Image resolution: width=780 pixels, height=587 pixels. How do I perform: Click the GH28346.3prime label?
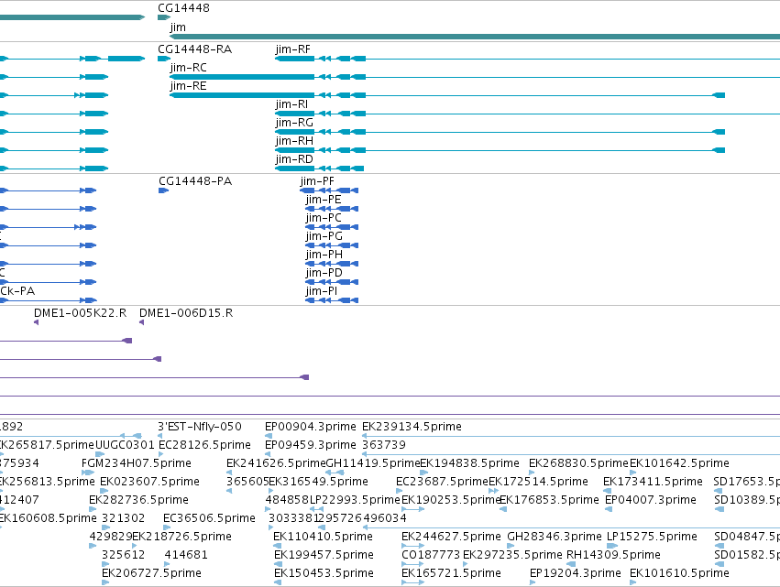click(555, 537)
